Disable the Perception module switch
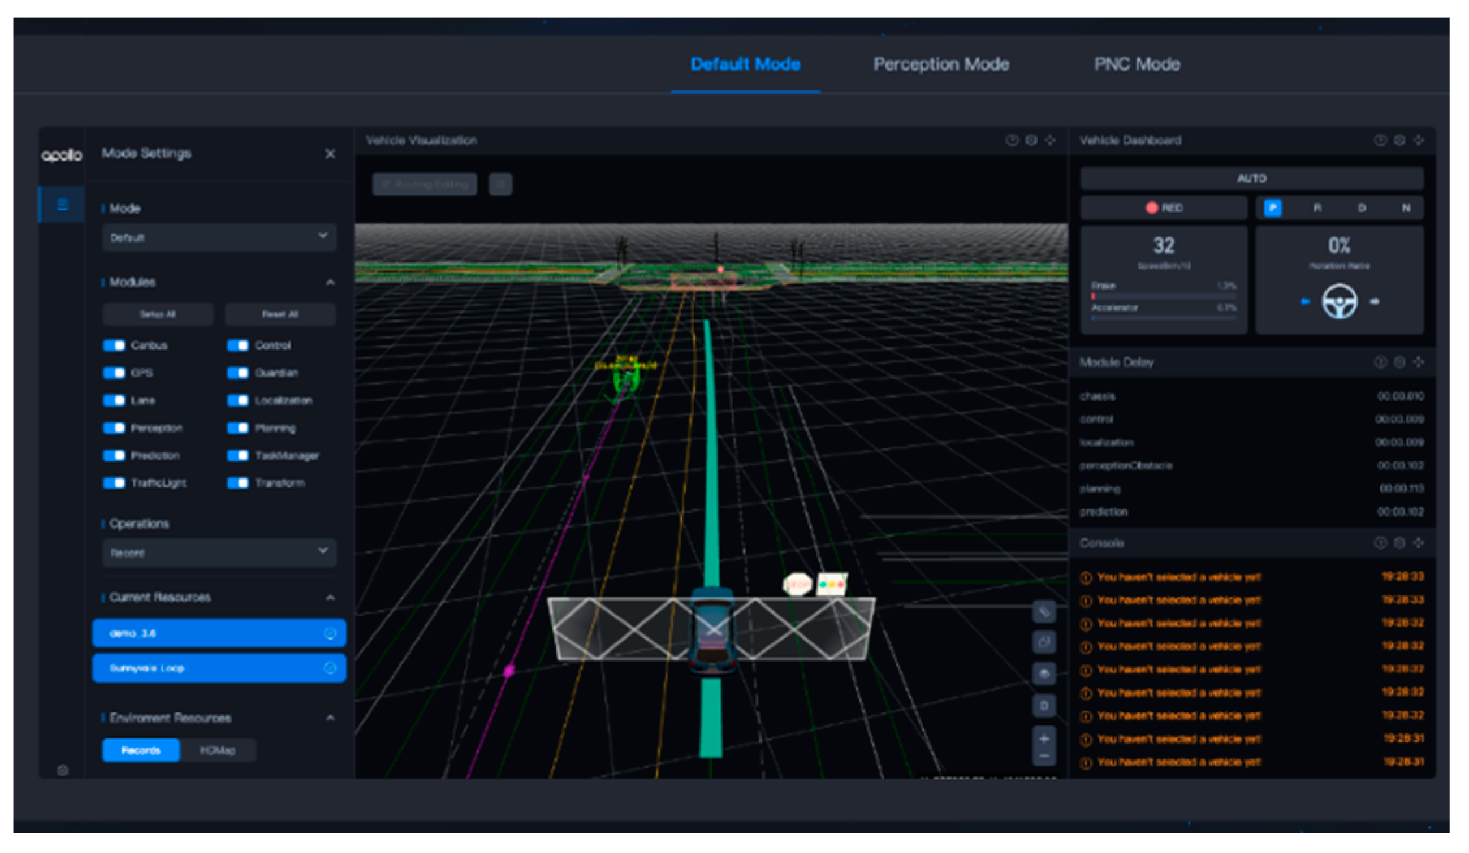1469x853 pixels. tap(114, 427)
